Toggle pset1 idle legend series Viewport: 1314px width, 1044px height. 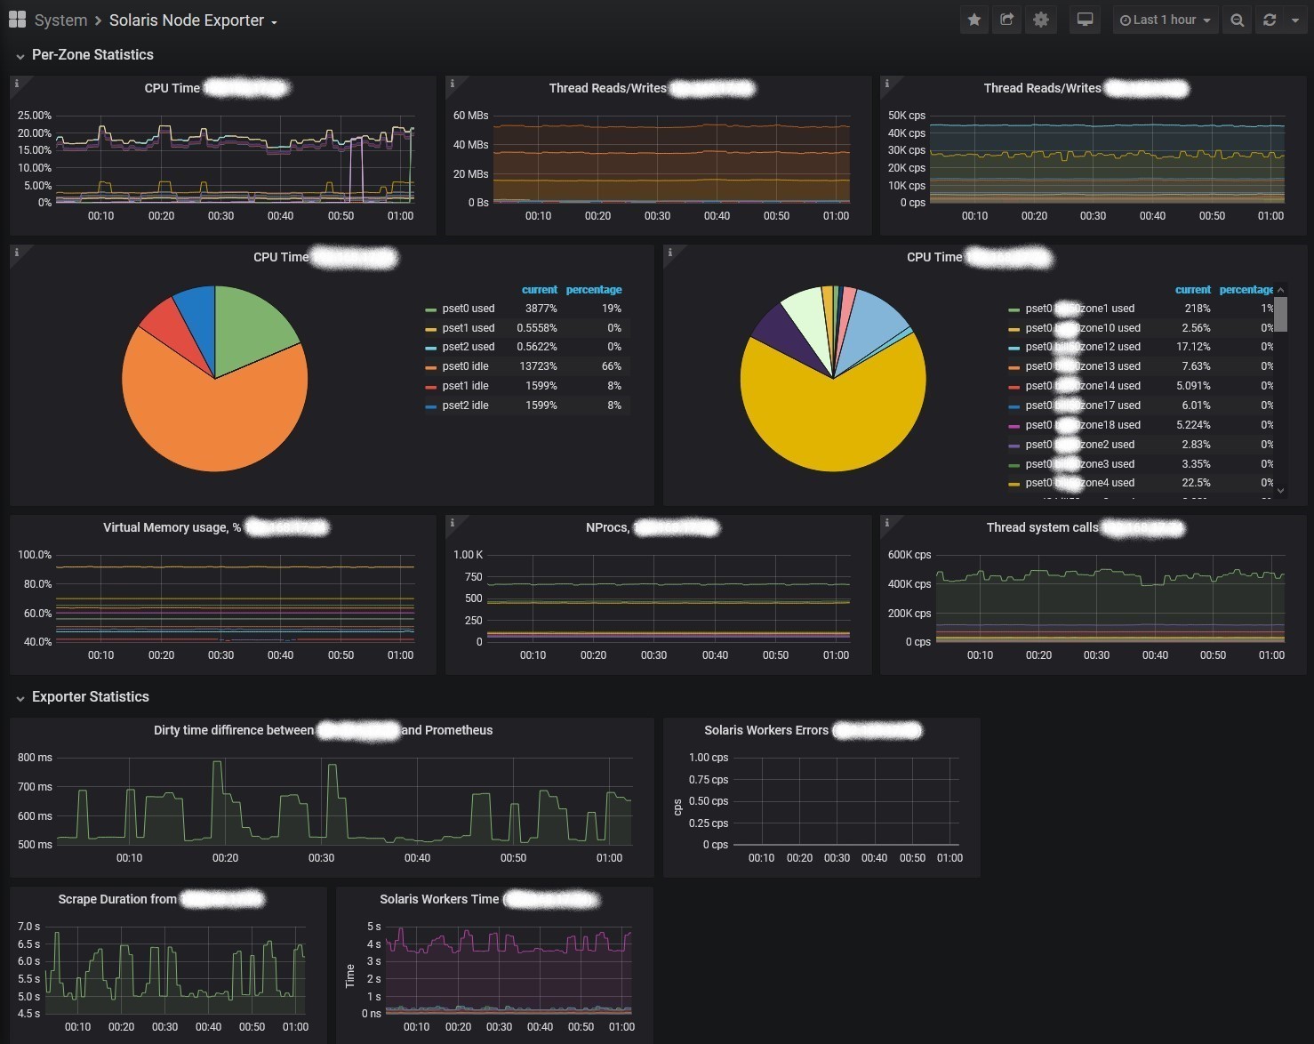pos(465,386)
